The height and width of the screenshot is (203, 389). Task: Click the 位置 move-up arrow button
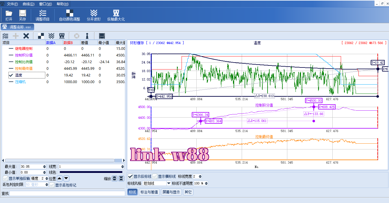click(60, 178)
